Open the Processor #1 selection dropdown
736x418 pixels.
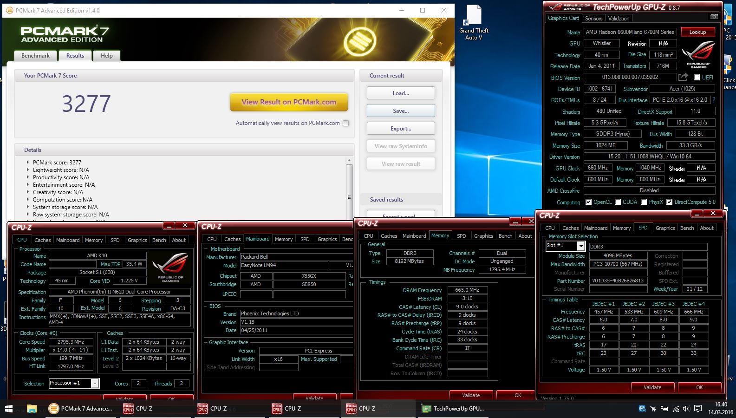pos(95,383)
